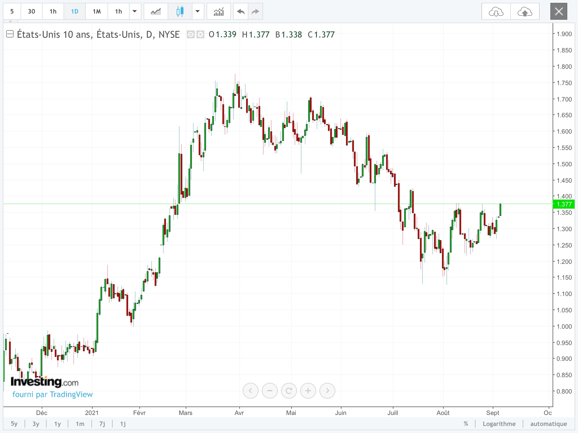Toggle percent scale mode
578x433 pixels.
coord(466,424)
